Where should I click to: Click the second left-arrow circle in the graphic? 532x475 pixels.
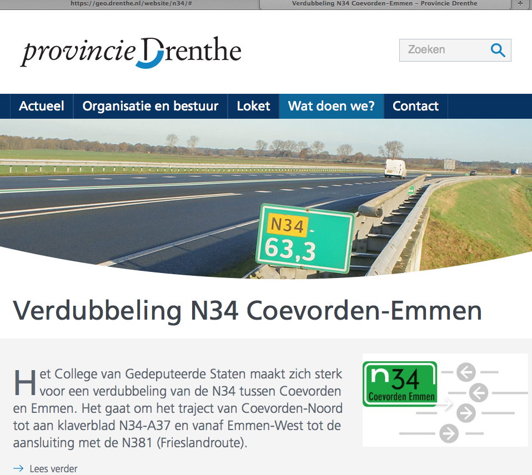(478, 392)
